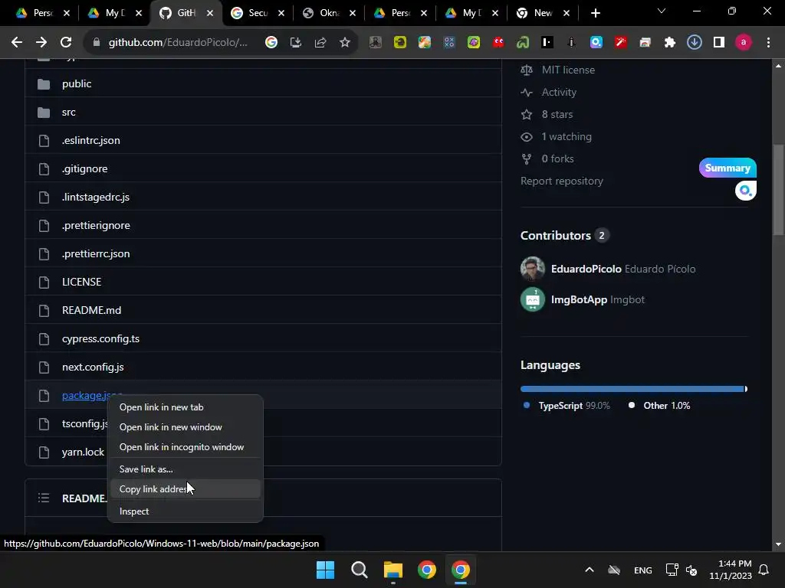This screenshot has width=785, height=588.
Task: Show hidden system tray icons
Action: pos(590,570)
